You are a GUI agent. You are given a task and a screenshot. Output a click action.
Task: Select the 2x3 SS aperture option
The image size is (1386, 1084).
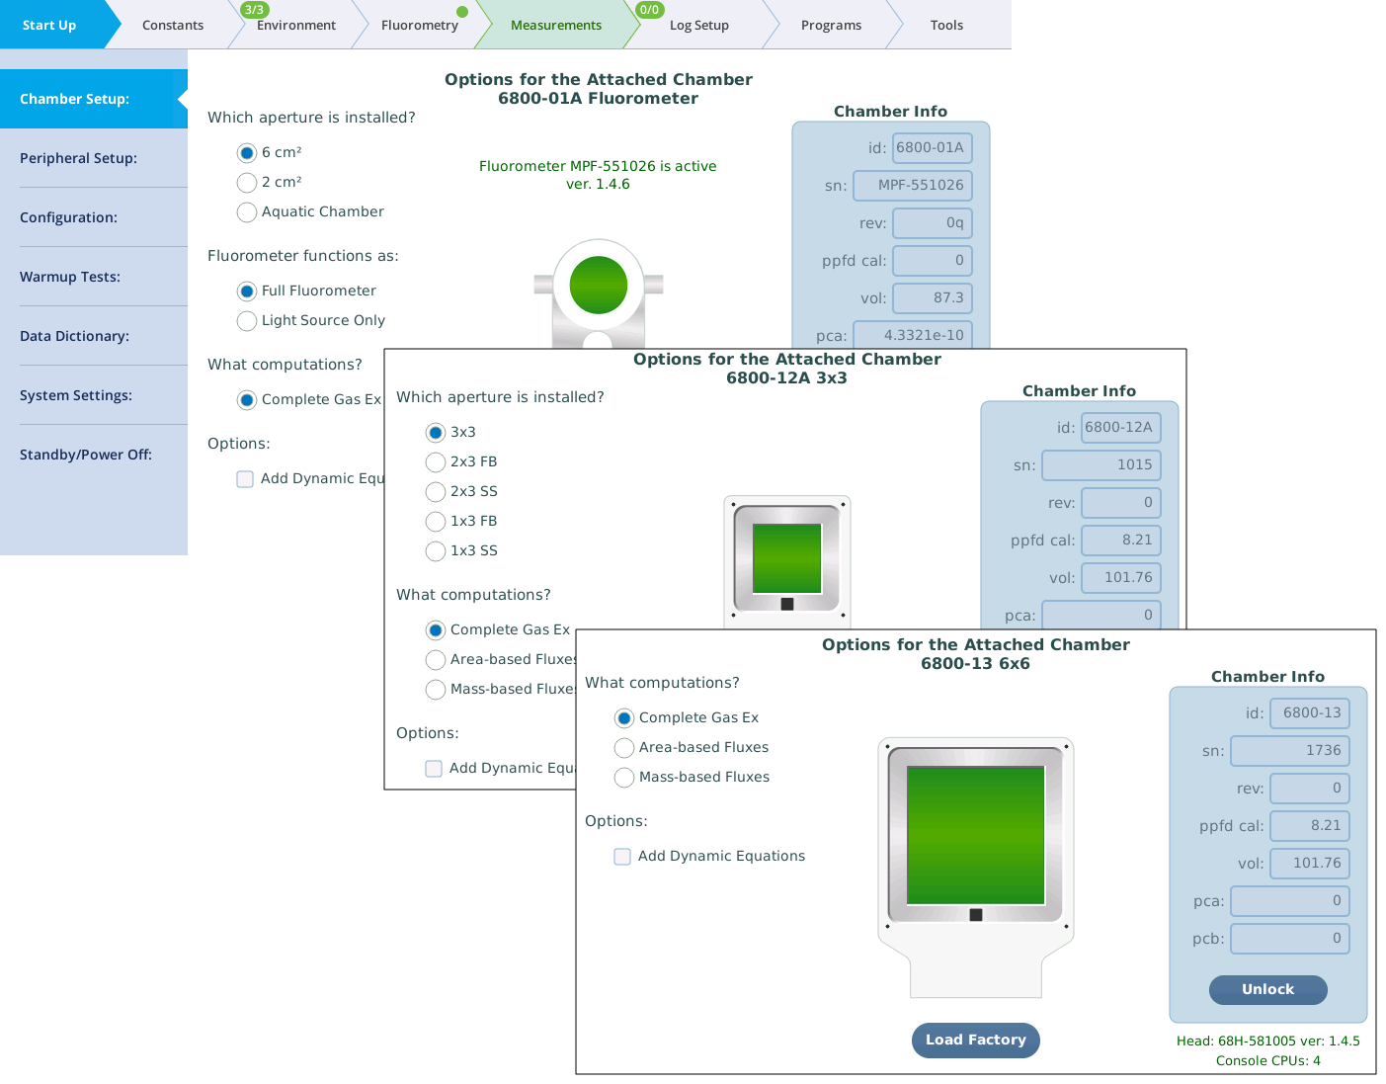(436, 492)
